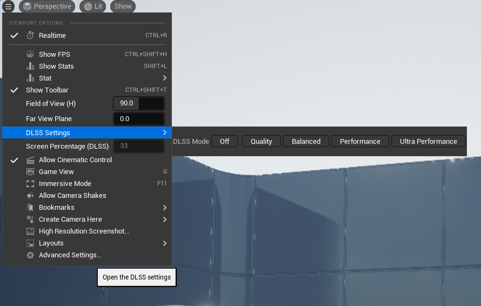Image resolution: width=481 pixels, height=306 pixels.
Task: Click the Game View controller icon
Action: 30,171
